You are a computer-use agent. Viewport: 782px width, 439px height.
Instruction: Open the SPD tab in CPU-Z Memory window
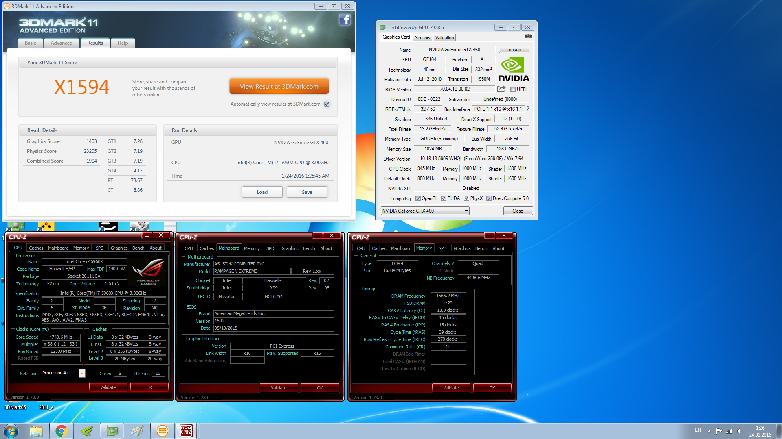click(x=442, y=248)
